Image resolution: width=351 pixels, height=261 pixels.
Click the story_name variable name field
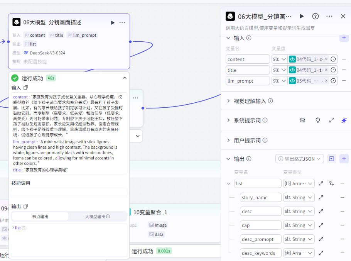point(260,197)
